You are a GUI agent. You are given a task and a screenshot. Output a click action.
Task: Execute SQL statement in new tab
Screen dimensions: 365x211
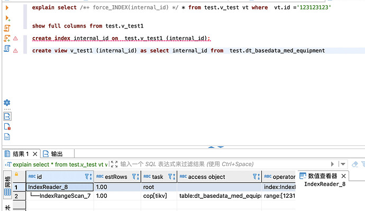click(x=7, y=18)
